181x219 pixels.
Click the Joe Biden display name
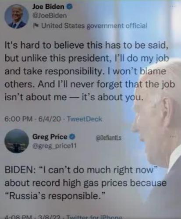[x=48, y=7]
